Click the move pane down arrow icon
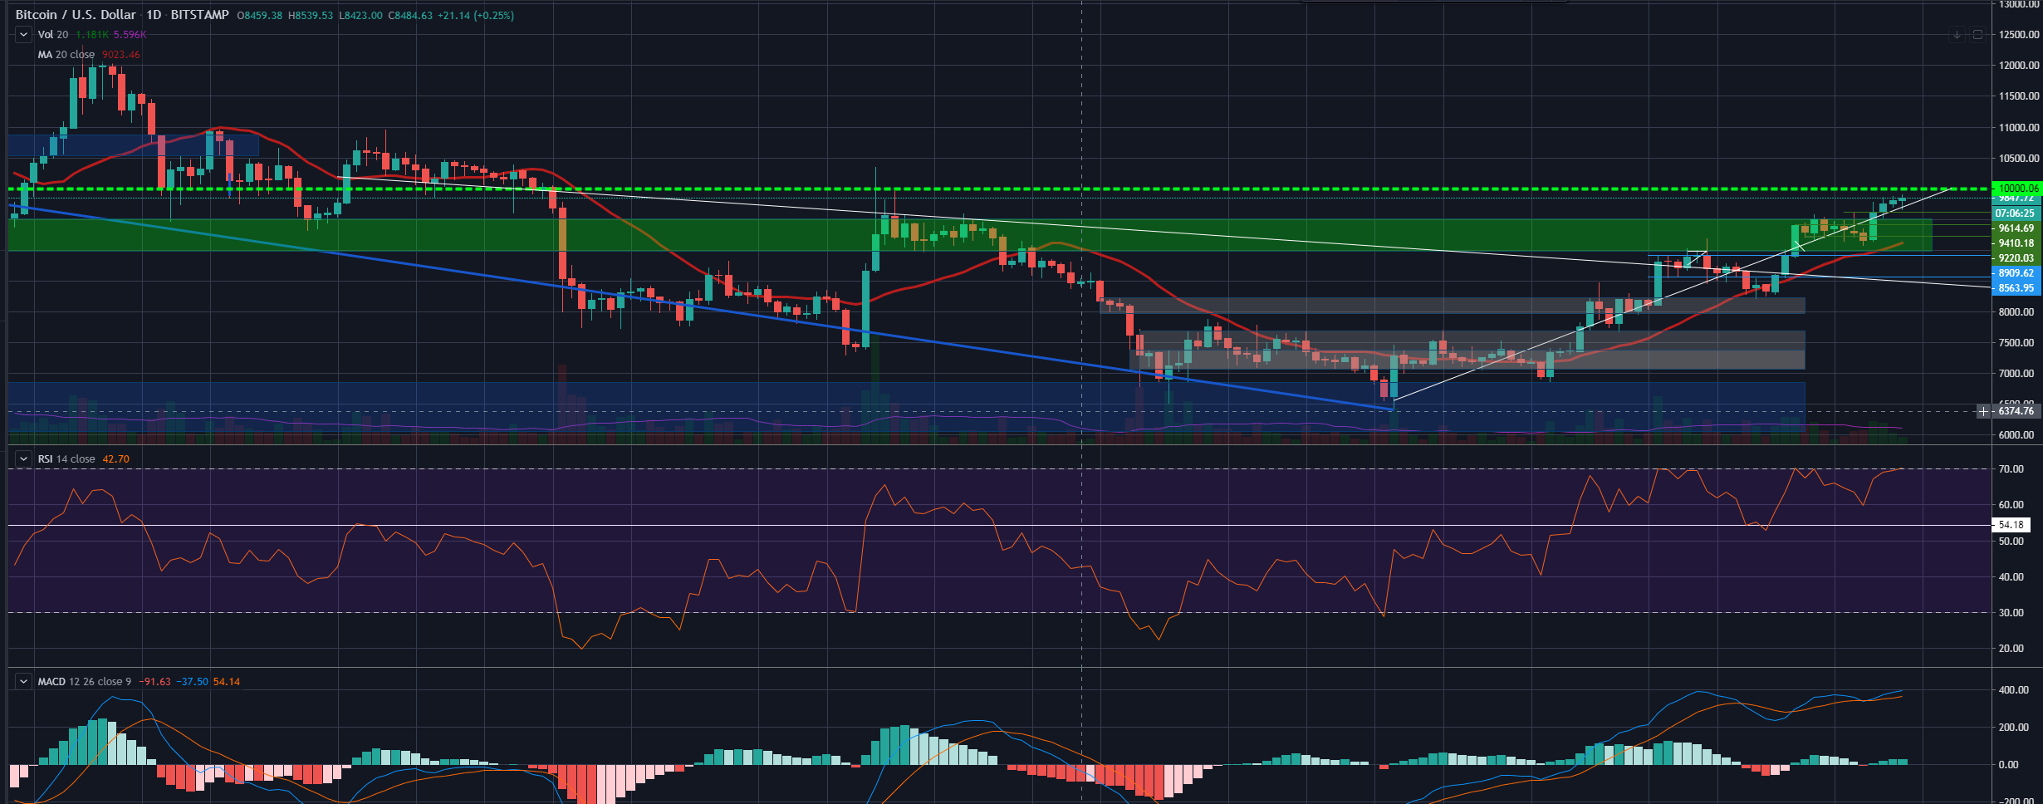 (x=1957, y=35)
